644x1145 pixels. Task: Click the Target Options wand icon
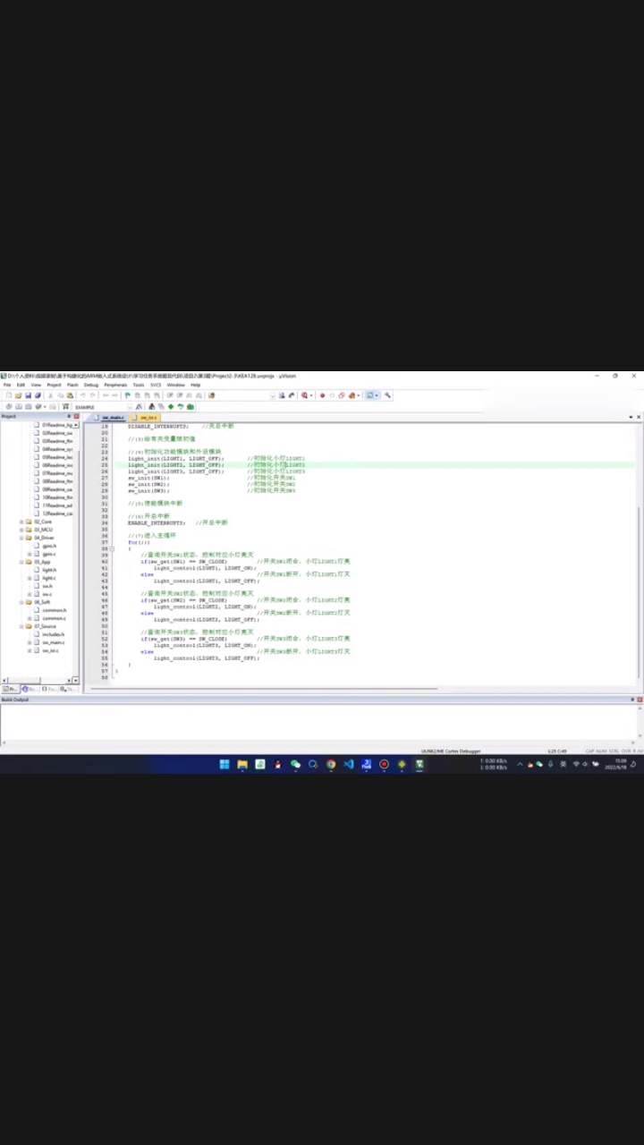139,407
